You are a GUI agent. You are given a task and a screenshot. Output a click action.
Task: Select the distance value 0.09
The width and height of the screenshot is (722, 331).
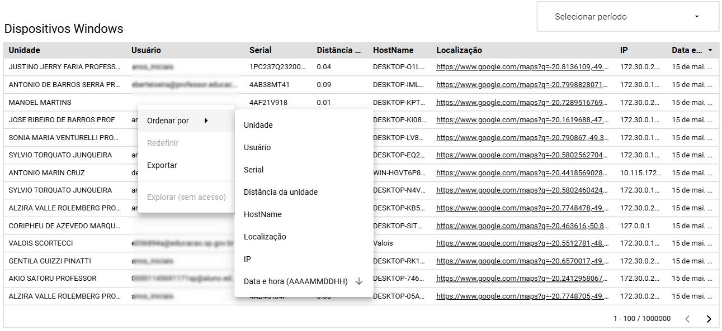coord(324,85)
